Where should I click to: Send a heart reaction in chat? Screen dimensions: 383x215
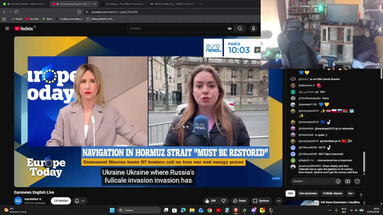pyautogui.click(x=357, y=181)
